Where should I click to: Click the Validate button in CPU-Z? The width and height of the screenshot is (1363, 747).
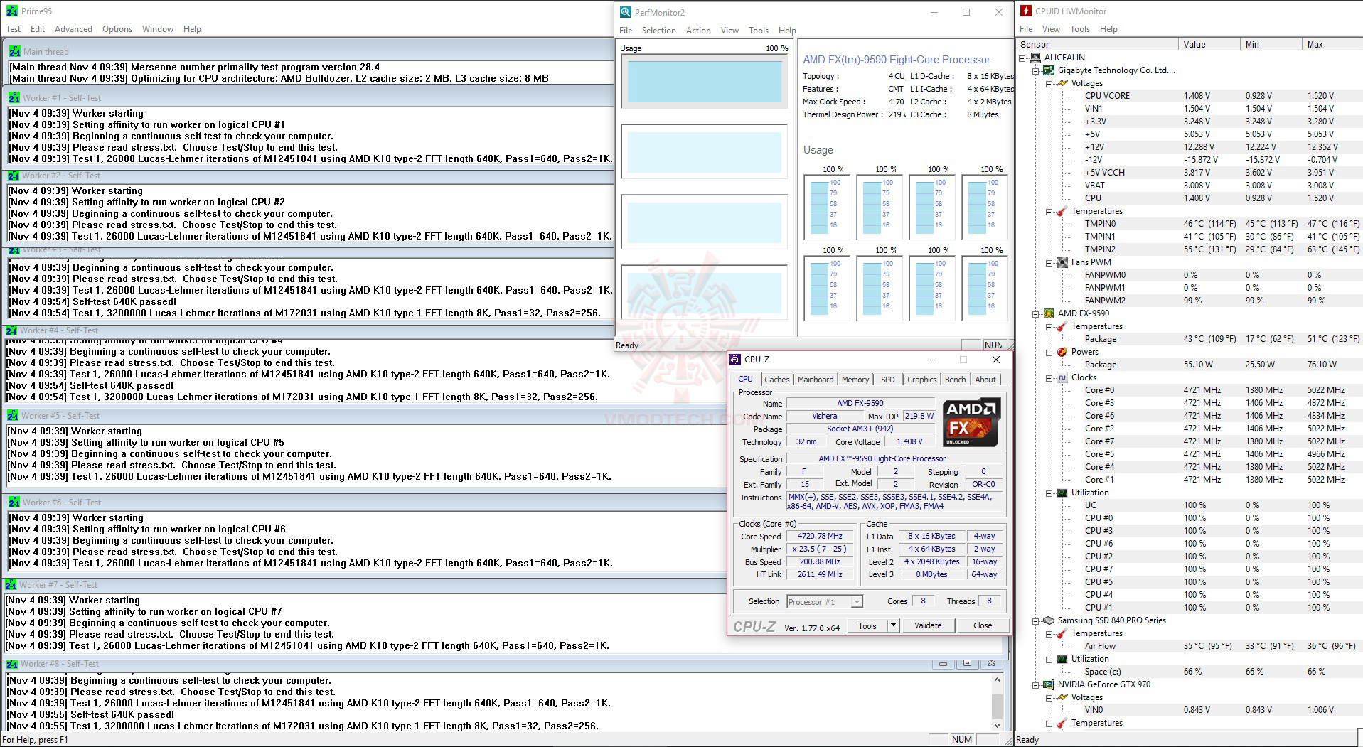click(x=929, y=625)
